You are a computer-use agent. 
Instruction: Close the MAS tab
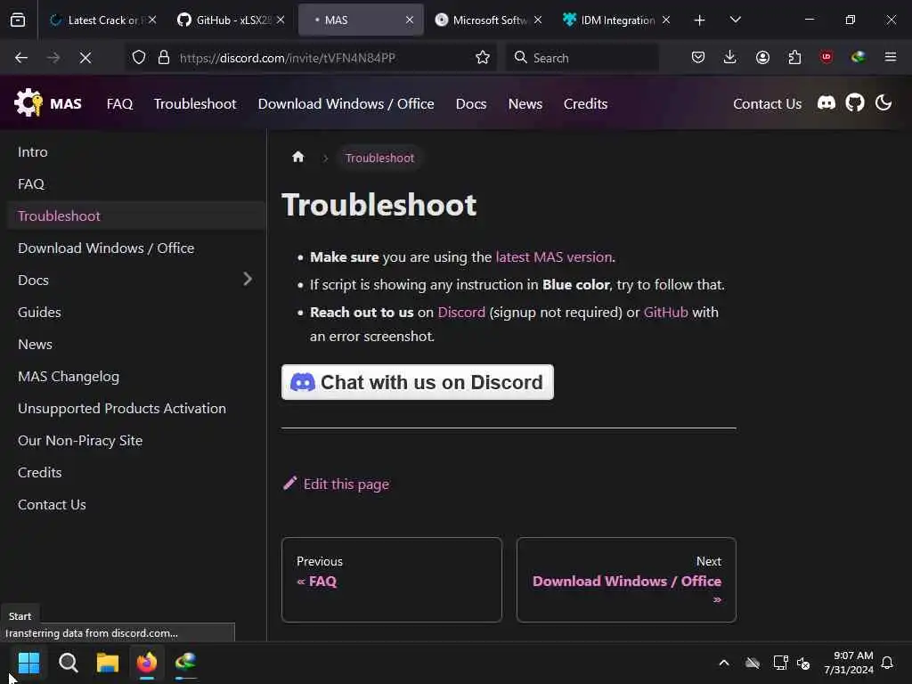[410, 20]
